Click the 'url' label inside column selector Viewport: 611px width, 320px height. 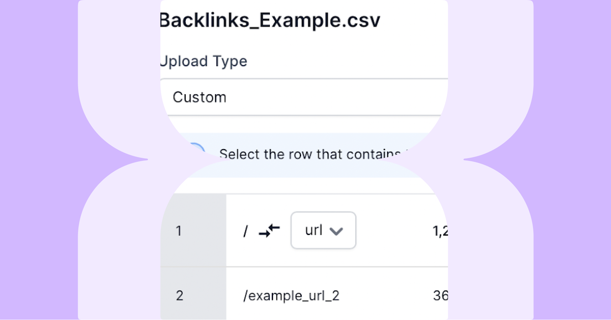pos(313,230)
